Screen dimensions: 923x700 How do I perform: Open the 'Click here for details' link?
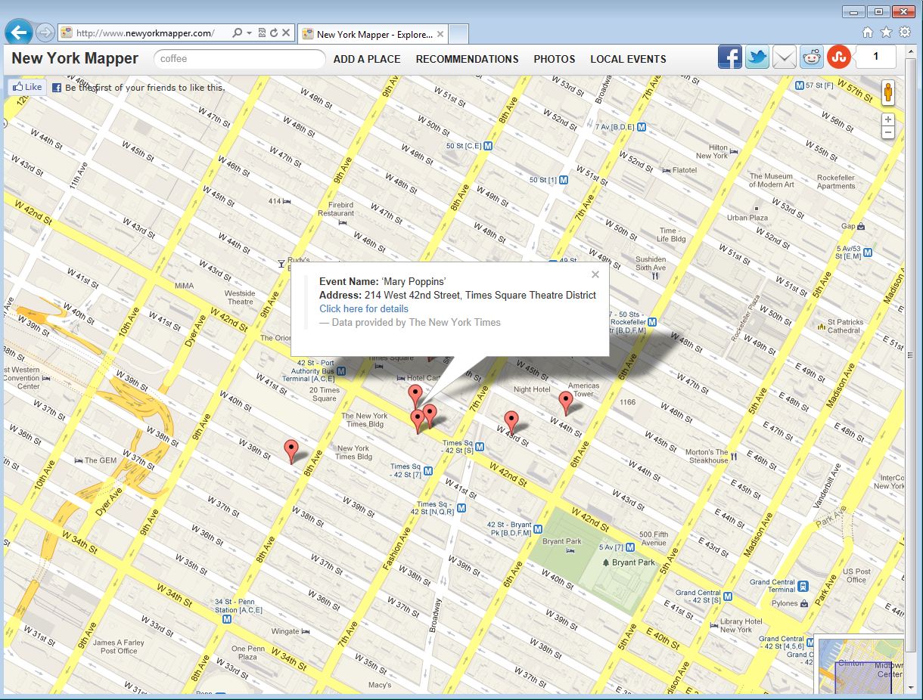[364, 308]
